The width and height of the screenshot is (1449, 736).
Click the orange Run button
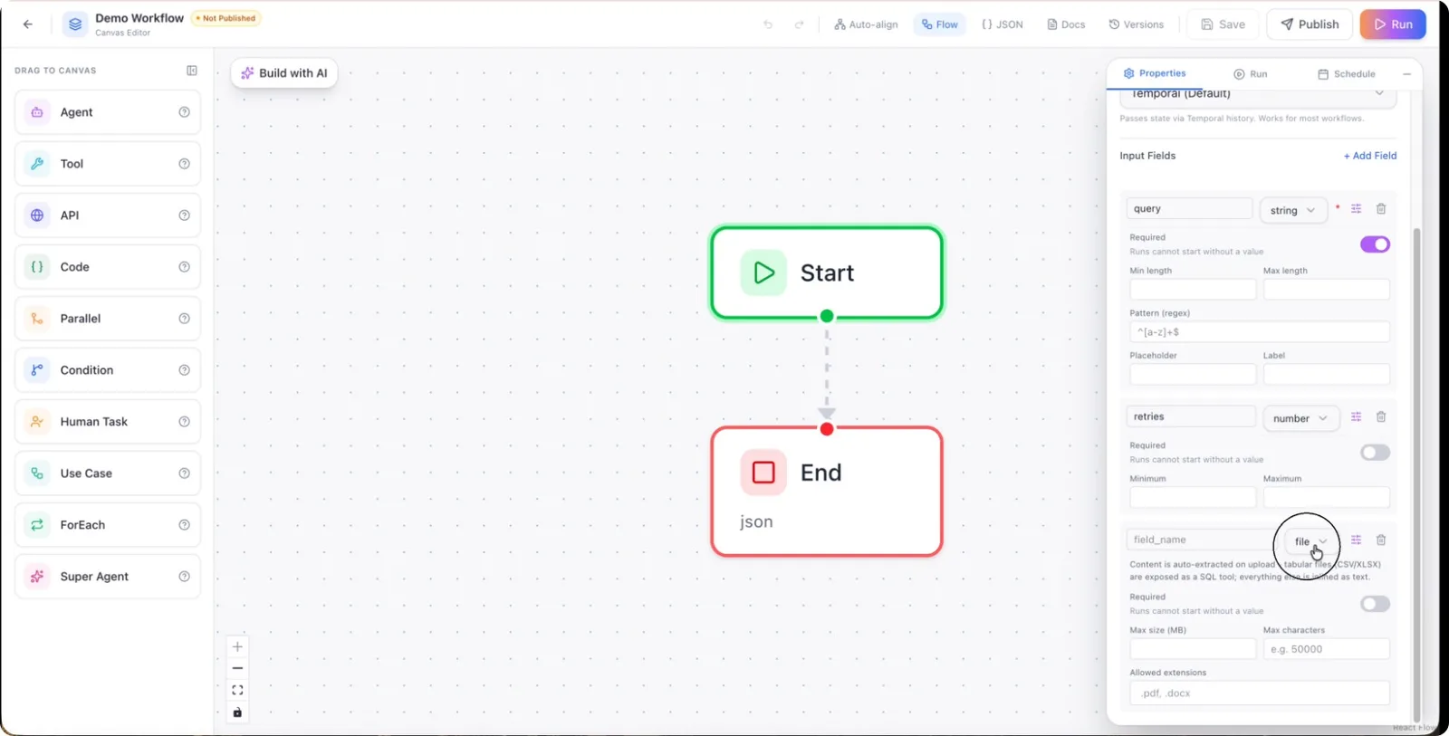tap(1393, 24)
